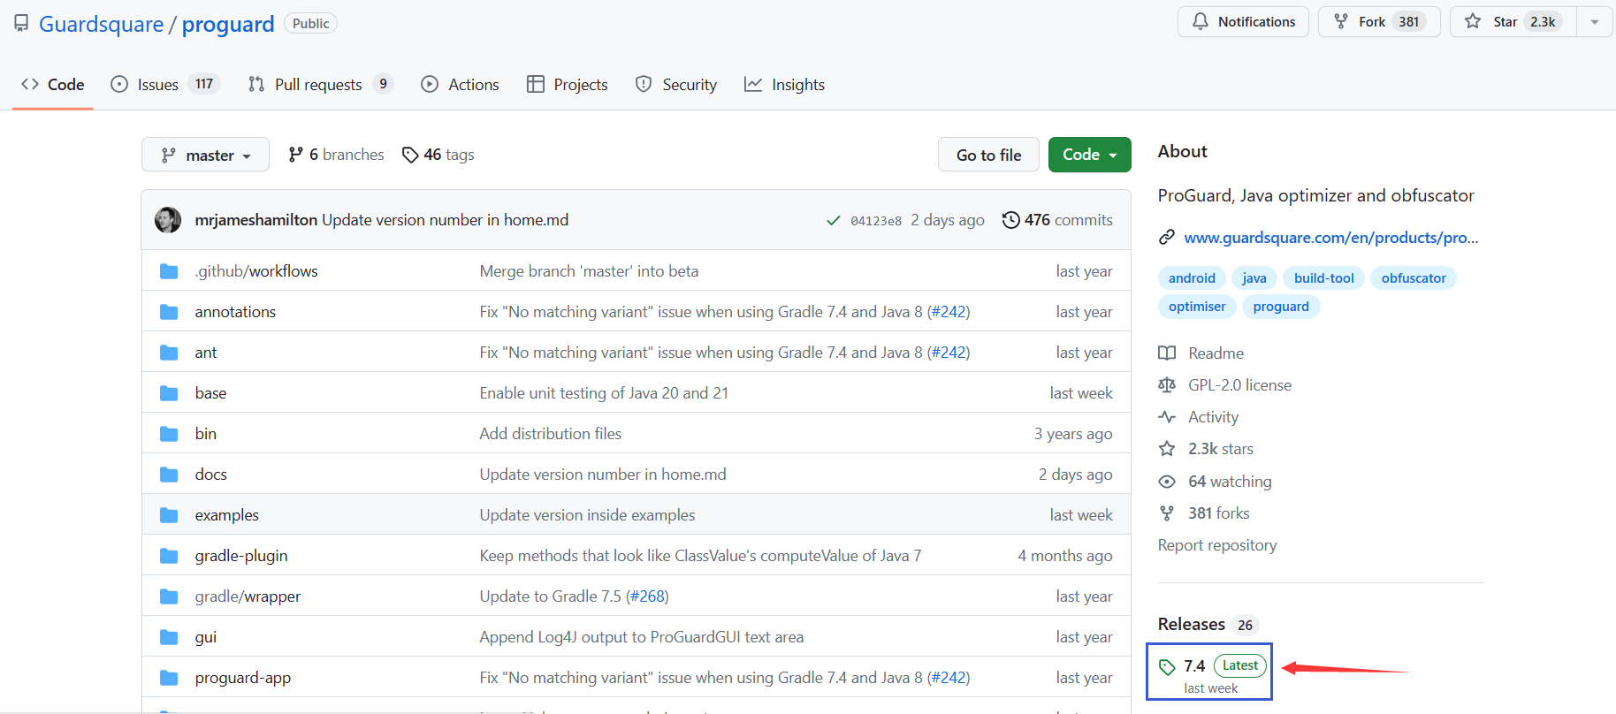Switch to the Security tab

tap(676, 85)
